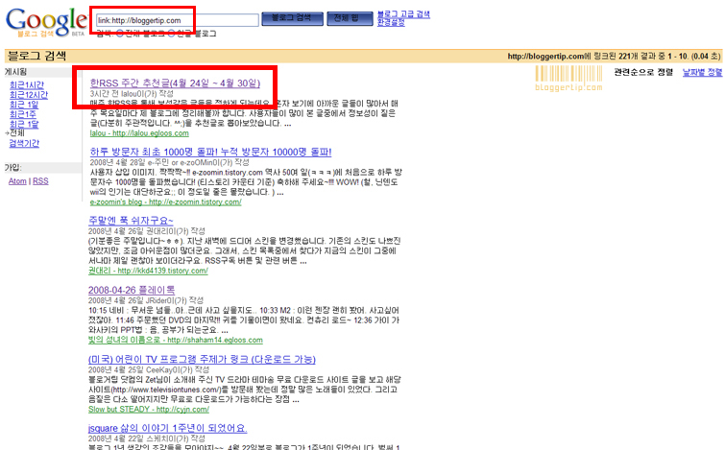Filter posts by 최근12시간

[x=29, y=95]
